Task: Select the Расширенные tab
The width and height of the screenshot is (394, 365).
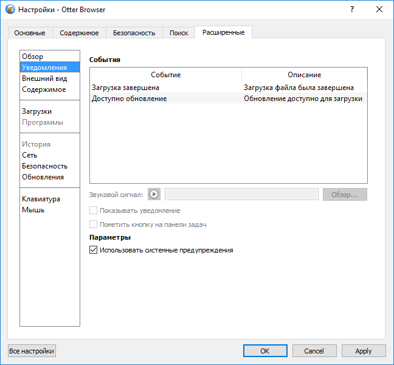Action: coord(223,32)
